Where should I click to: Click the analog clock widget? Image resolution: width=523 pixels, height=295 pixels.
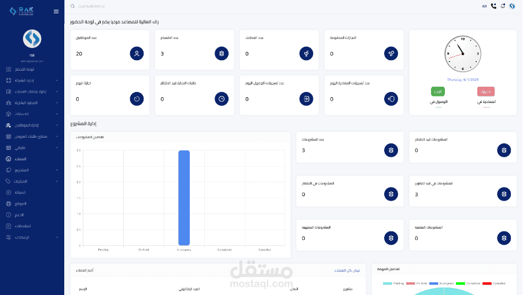[x=463, y=54]
